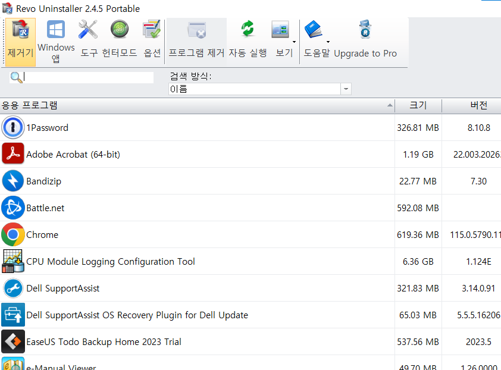The image size is (501, 370).
Task: Select Dell SupportAssist OS Recovery Plugin text
Action: (137, 315)
